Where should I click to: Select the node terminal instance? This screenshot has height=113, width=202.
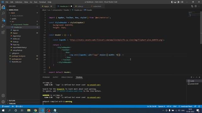point(194,81)
